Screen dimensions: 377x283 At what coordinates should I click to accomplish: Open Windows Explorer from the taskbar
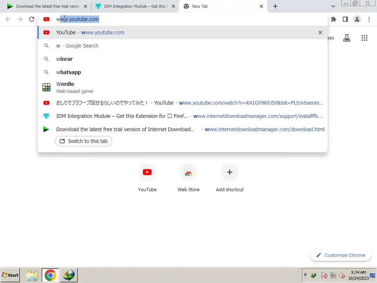(x=32, y=275)
